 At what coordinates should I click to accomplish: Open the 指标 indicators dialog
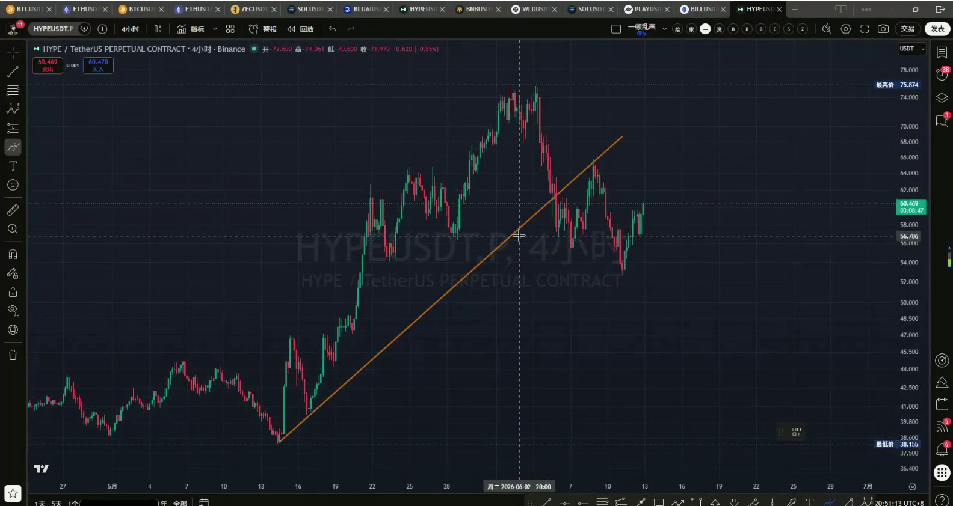pyautogui.click(x=190, y=29)
